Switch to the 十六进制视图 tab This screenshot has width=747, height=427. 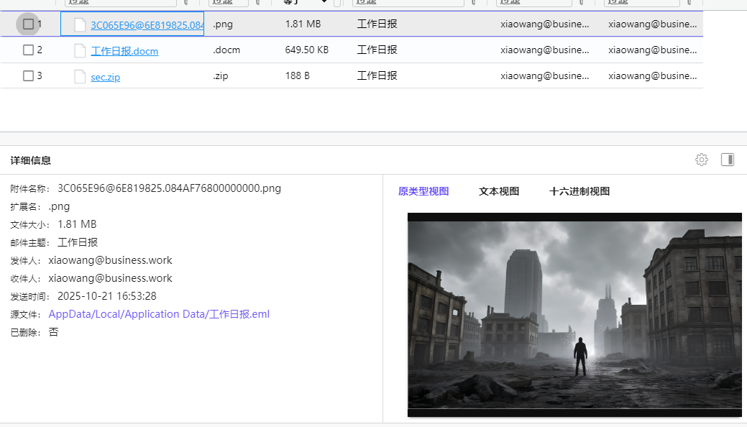tap(579, 191)
